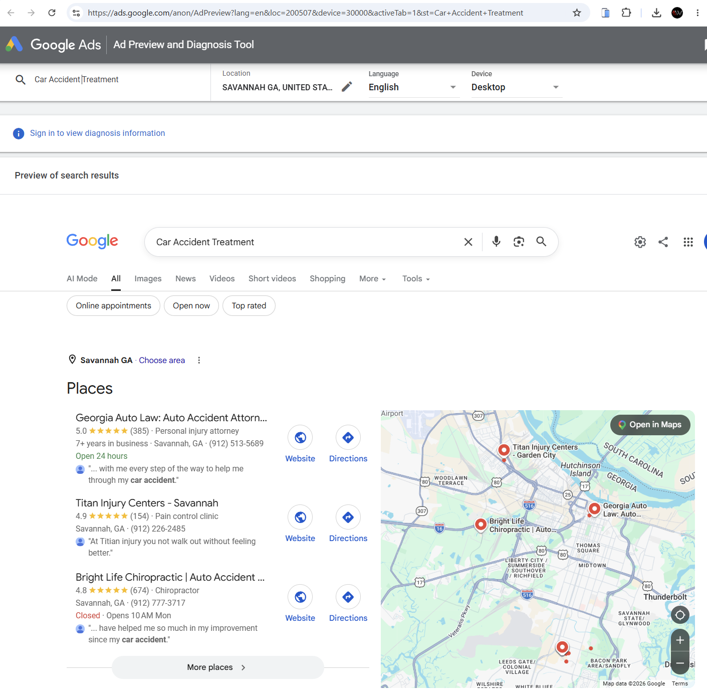The image size is (707, 692).
Task: Start voice search with microphone icon
Action: pyautogui.click(x=496, y=242)
